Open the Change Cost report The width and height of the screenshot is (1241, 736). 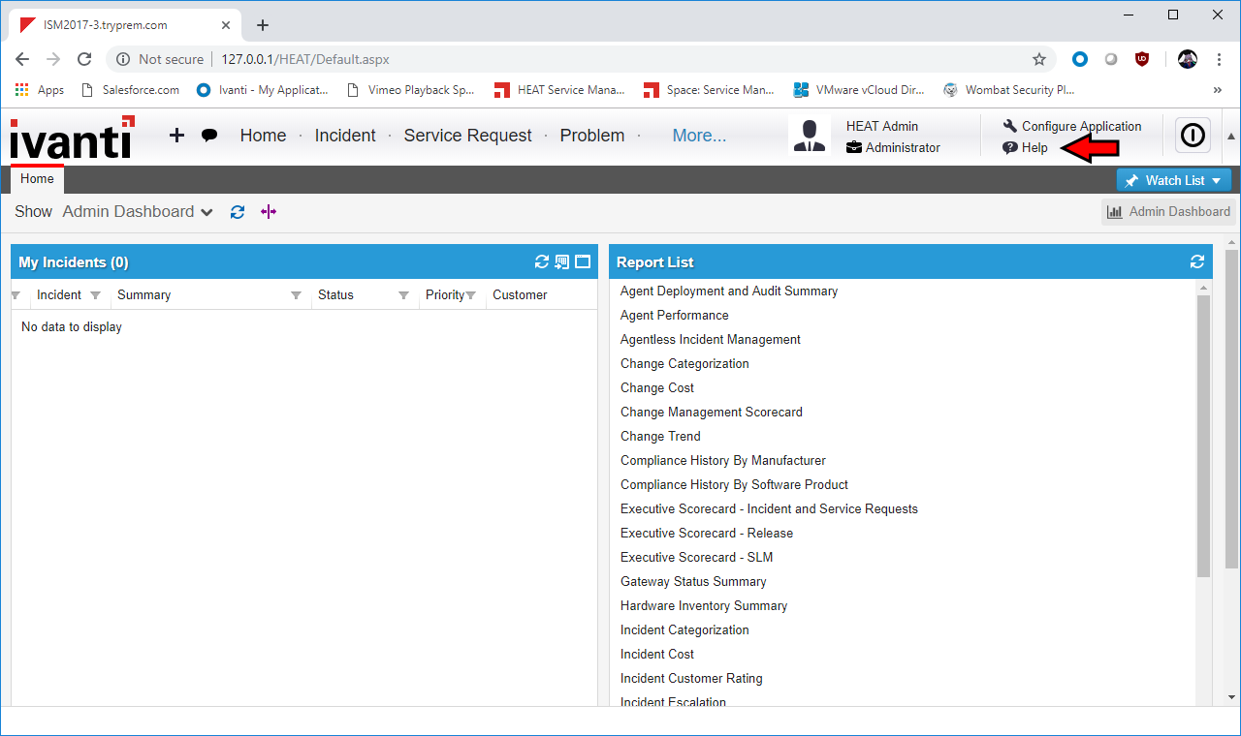click(656, 387)
